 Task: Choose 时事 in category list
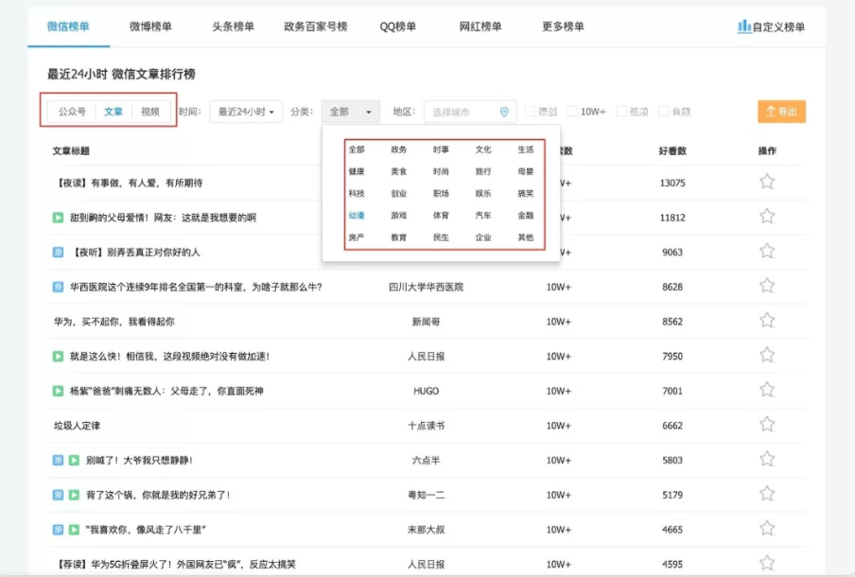pos(441,149)
